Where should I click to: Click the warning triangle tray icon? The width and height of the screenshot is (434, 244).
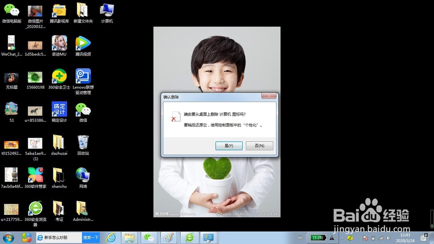click(332, 237)
